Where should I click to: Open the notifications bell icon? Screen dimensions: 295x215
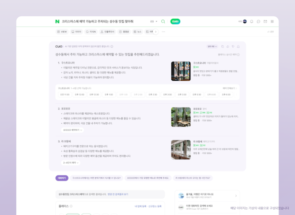[252, 21]
